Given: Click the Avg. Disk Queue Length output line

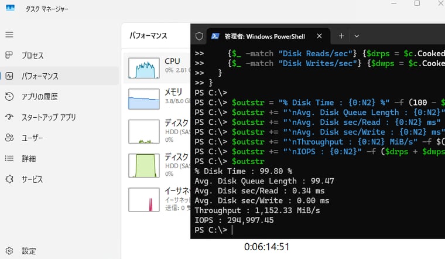Looking at the screenshot, I should (264, 181).
